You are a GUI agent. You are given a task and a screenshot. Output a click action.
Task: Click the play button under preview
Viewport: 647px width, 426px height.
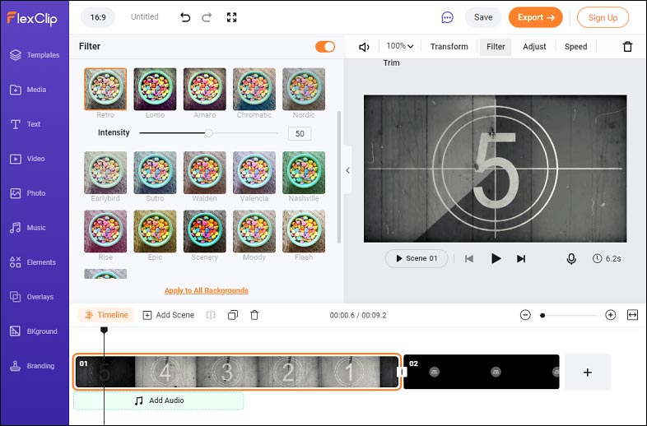point(496,258)
